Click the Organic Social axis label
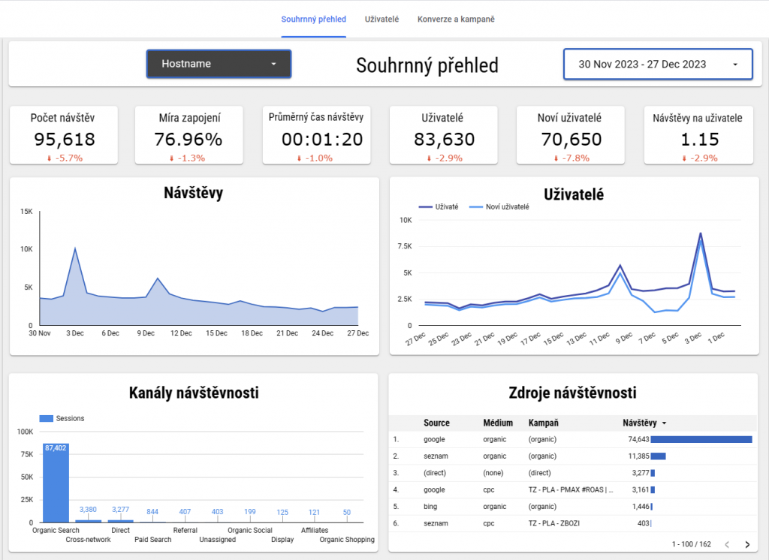This screenshot has width=769, height=560. (x=249, y=530)
